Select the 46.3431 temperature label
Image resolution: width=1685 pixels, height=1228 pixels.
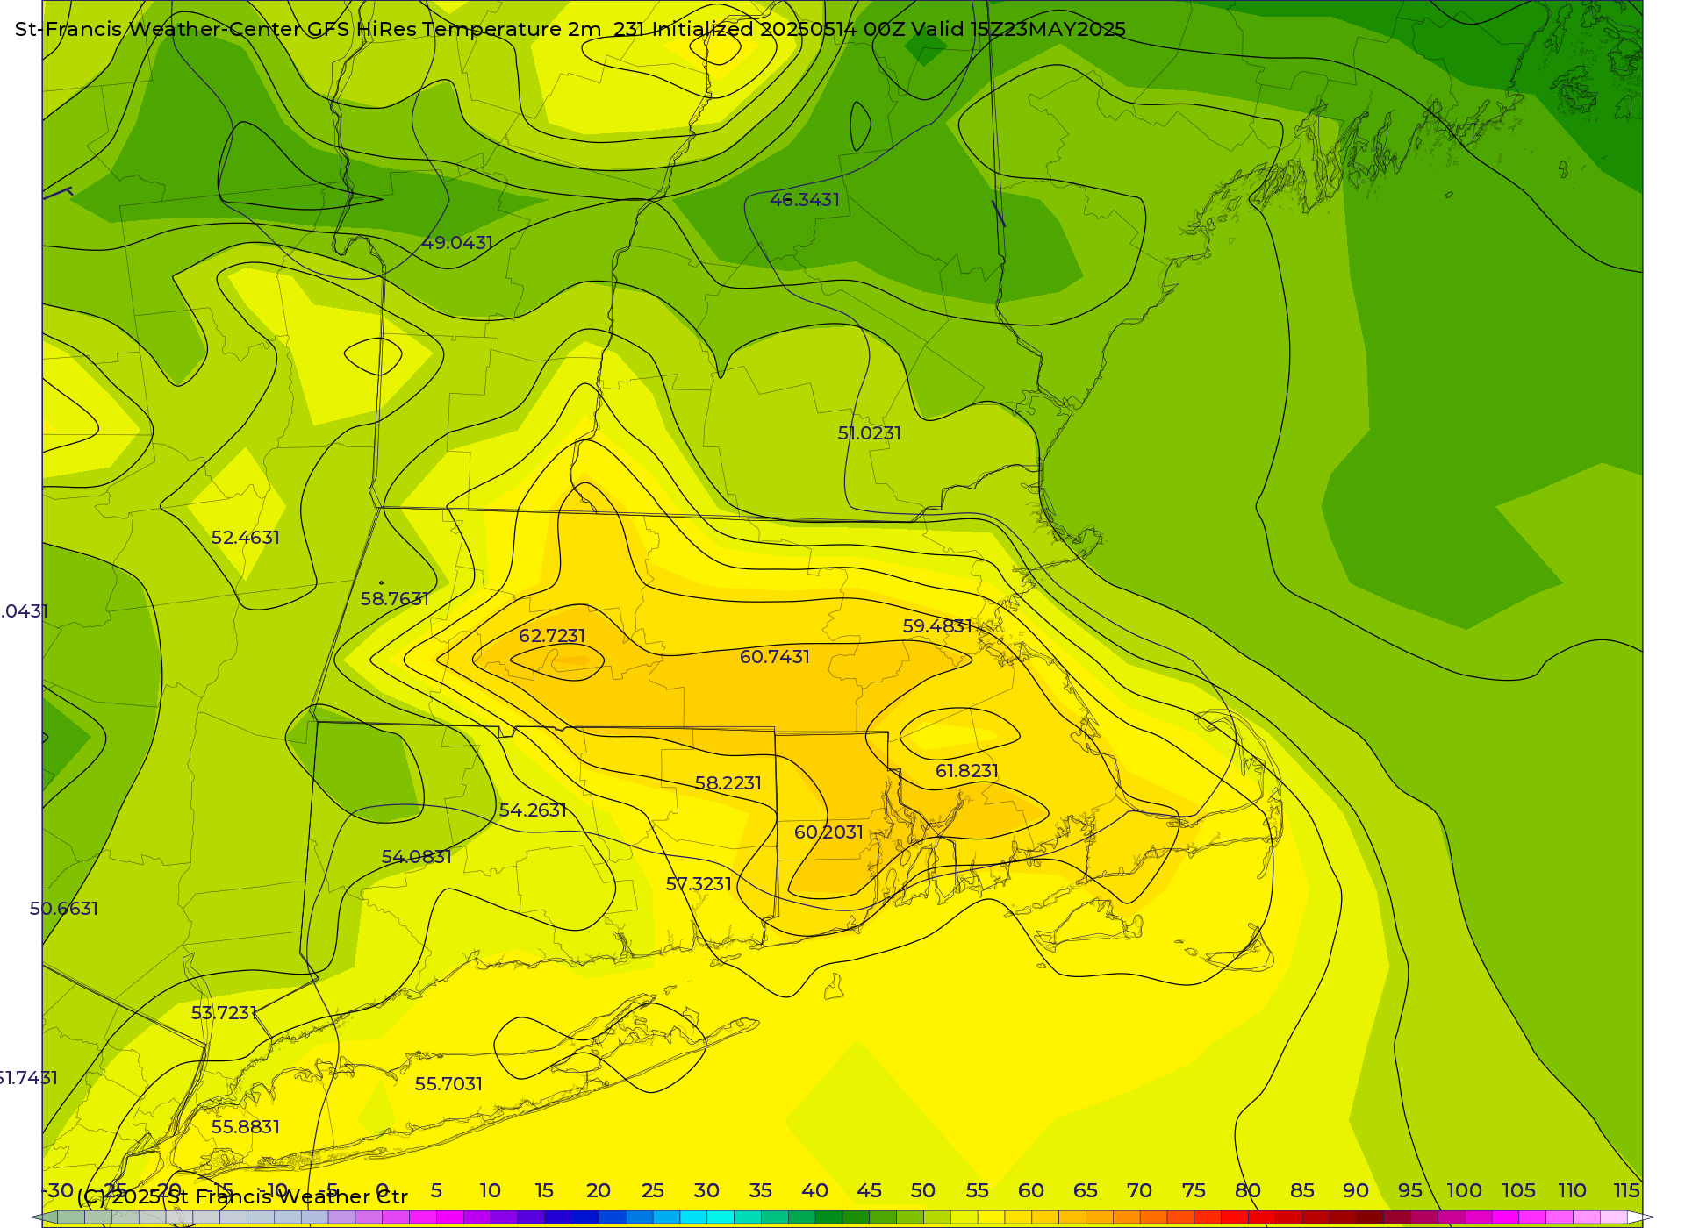tap(805, 200)
